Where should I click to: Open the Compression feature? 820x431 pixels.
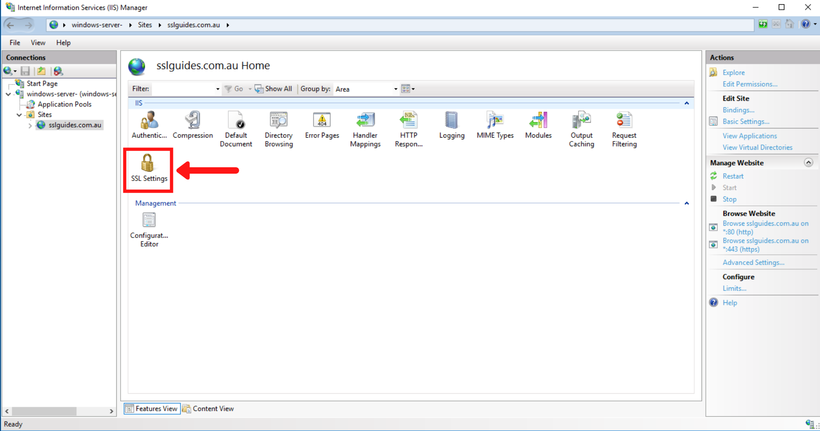tap(193, 124)
